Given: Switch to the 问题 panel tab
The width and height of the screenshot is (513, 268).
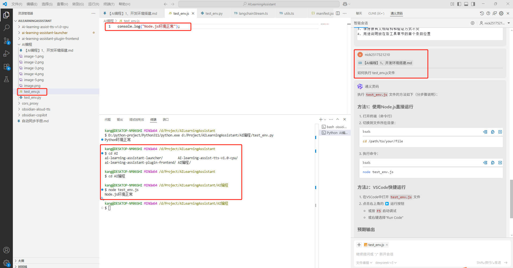Looking at the screenshot, I should pos(108,120).
